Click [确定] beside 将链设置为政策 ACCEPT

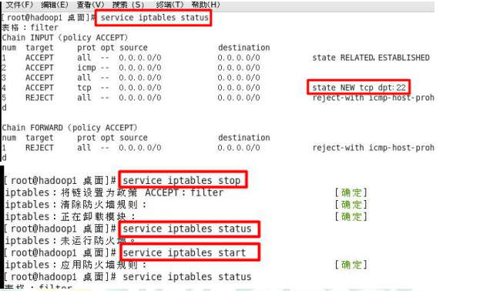coord(351,192)
